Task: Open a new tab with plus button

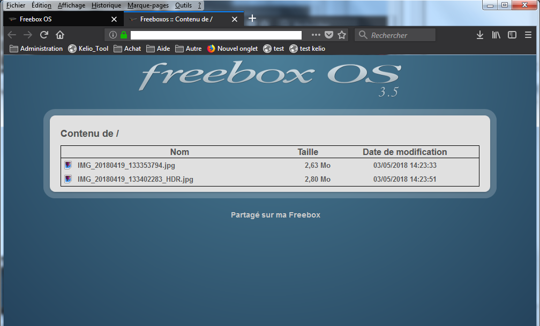Action: point(252,18)
